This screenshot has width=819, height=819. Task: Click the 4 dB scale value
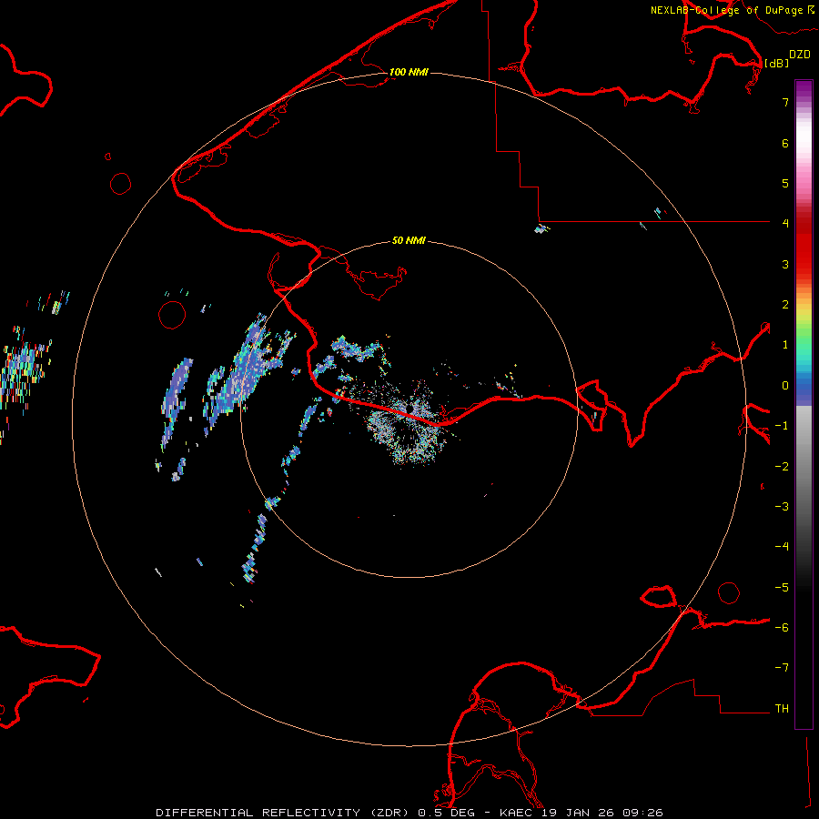coord(785,224)
